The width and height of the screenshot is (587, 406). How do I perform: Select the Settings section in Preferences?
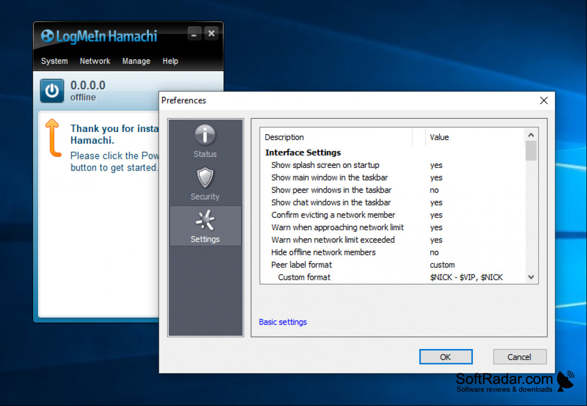click(x=205, y=226)
